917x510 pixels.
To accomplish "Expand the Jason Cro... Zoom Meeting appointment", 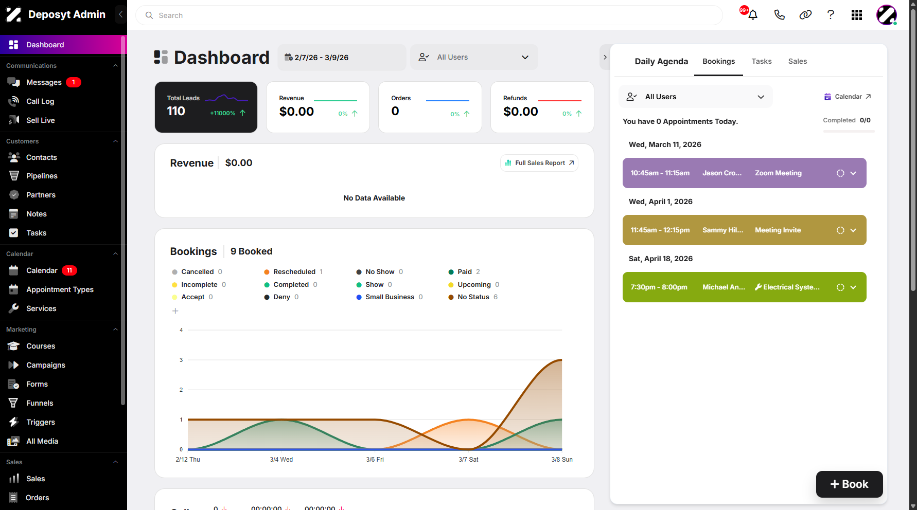I will [x=853, y=173].
